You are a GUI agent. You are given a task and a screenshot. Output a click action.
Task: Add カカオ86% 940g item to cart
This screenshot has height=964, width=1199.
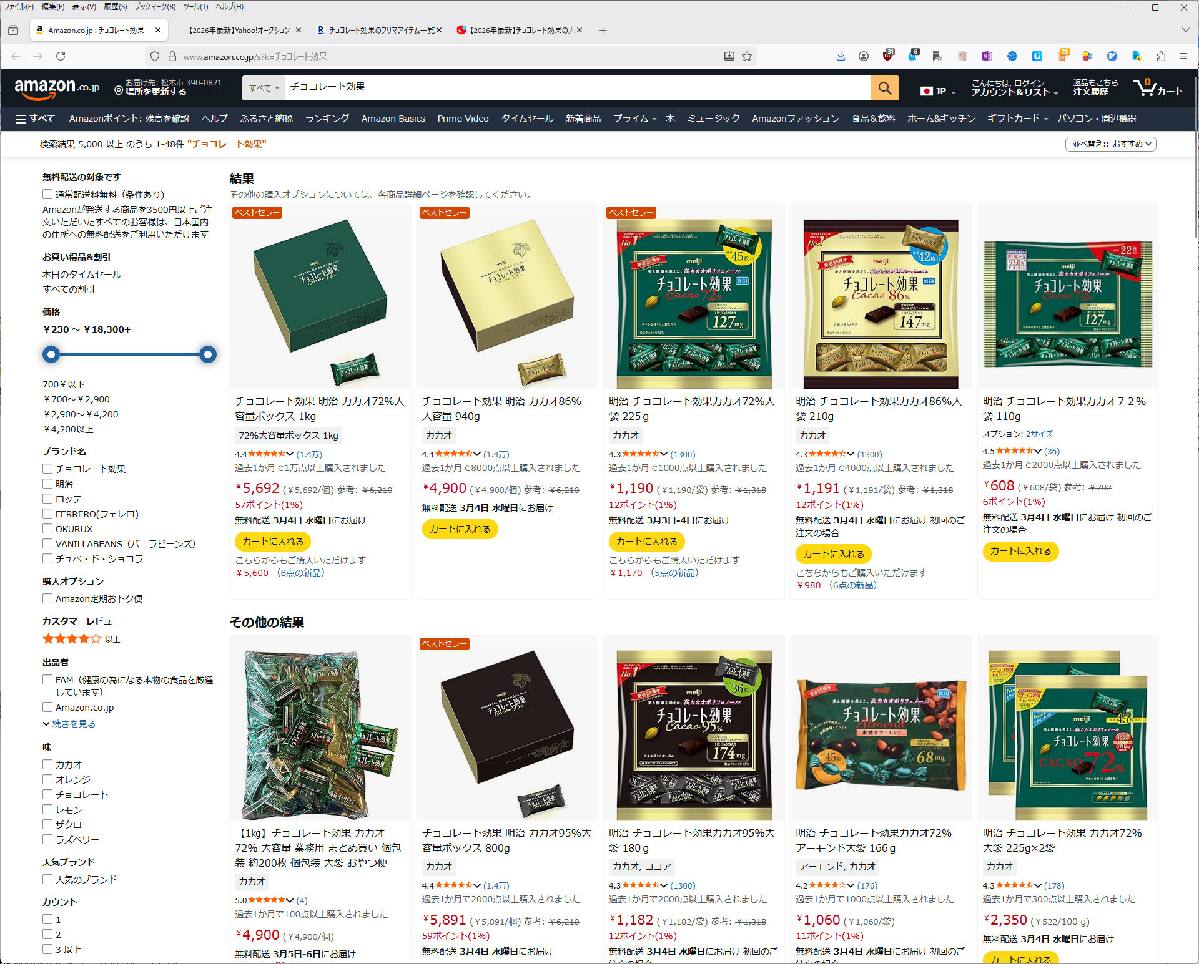tap(460, 529)
